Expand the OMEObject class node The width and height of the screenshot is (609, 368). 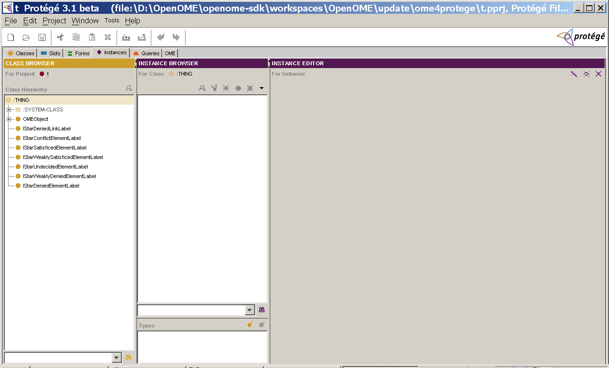click(x=9, y=119)
